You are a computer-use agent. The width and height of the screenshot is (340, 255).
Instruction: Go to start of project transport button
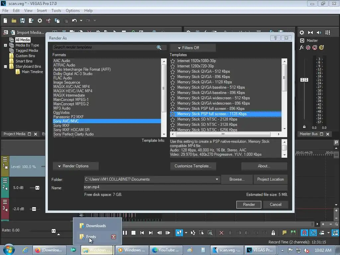click(142, 233)
